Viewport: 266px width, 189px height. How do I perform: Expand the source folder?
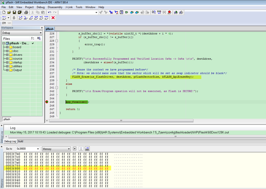[x=7, y=58]
